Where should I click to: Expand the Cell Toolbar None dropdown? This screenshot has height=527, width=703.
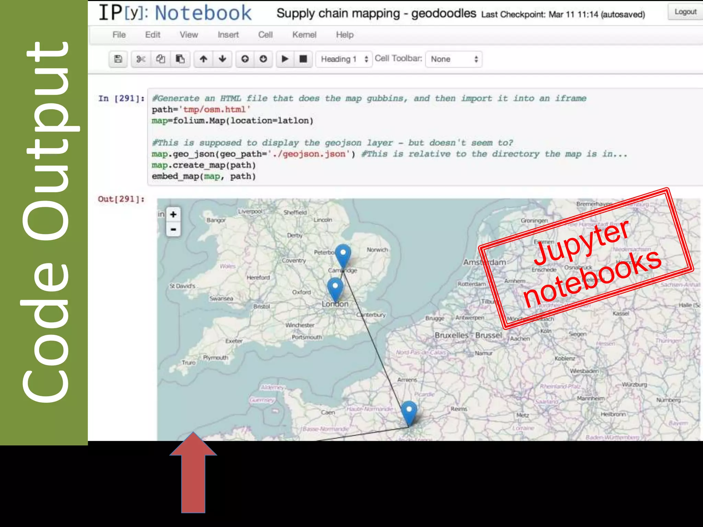tap(454, 59)
